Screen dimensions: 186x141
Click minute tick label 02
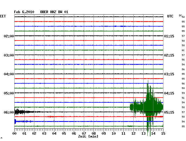[x=34, y=134]
